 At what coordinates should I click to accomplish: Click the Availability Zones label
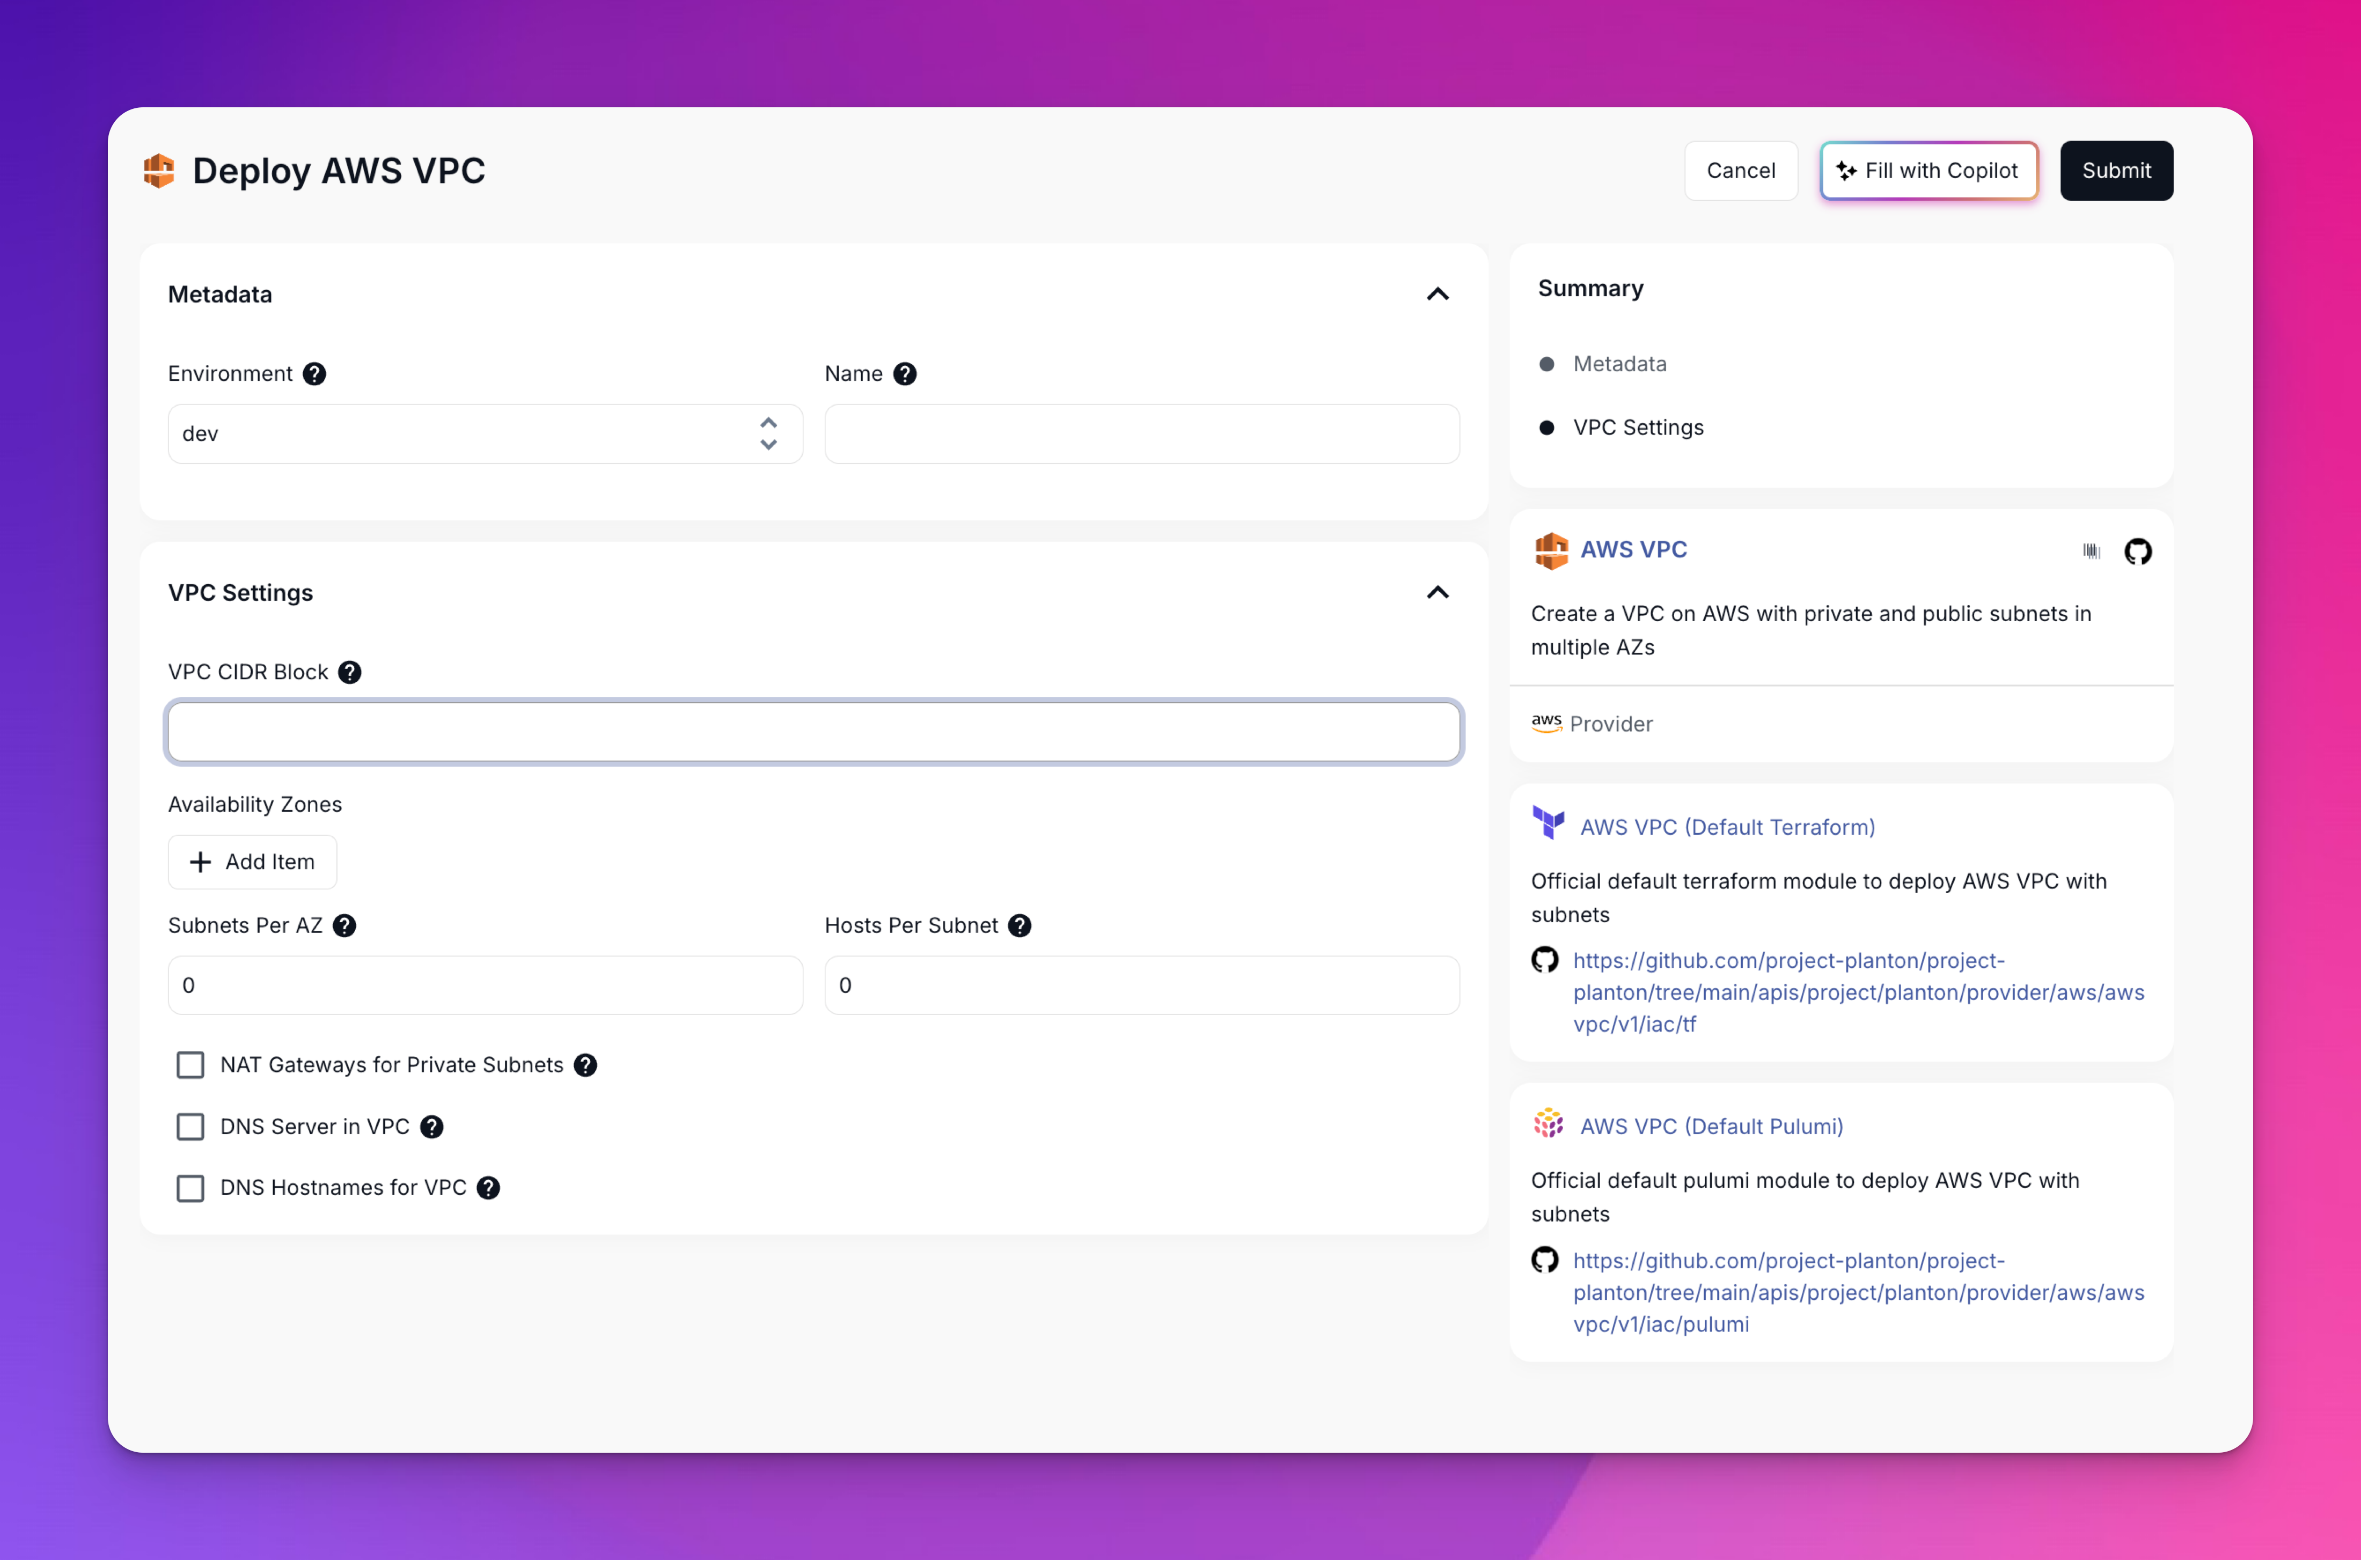click(255, 804)
